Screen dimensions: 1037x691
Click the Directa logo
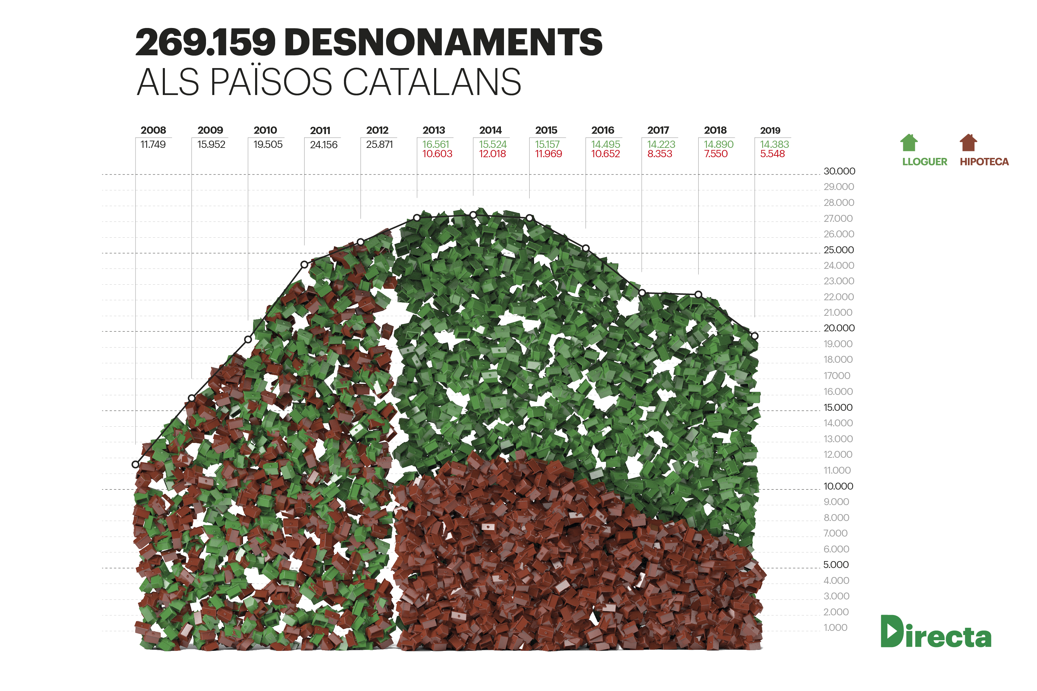pyautogui.click(x=936, y=632)
